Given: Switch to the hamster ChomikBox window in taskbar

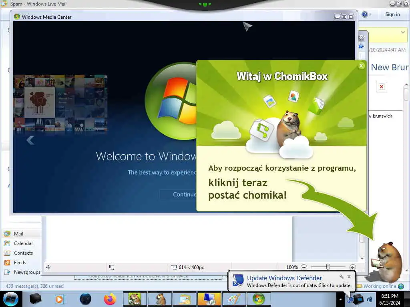Looking at the screenshot, I should (x=160, y=299).
